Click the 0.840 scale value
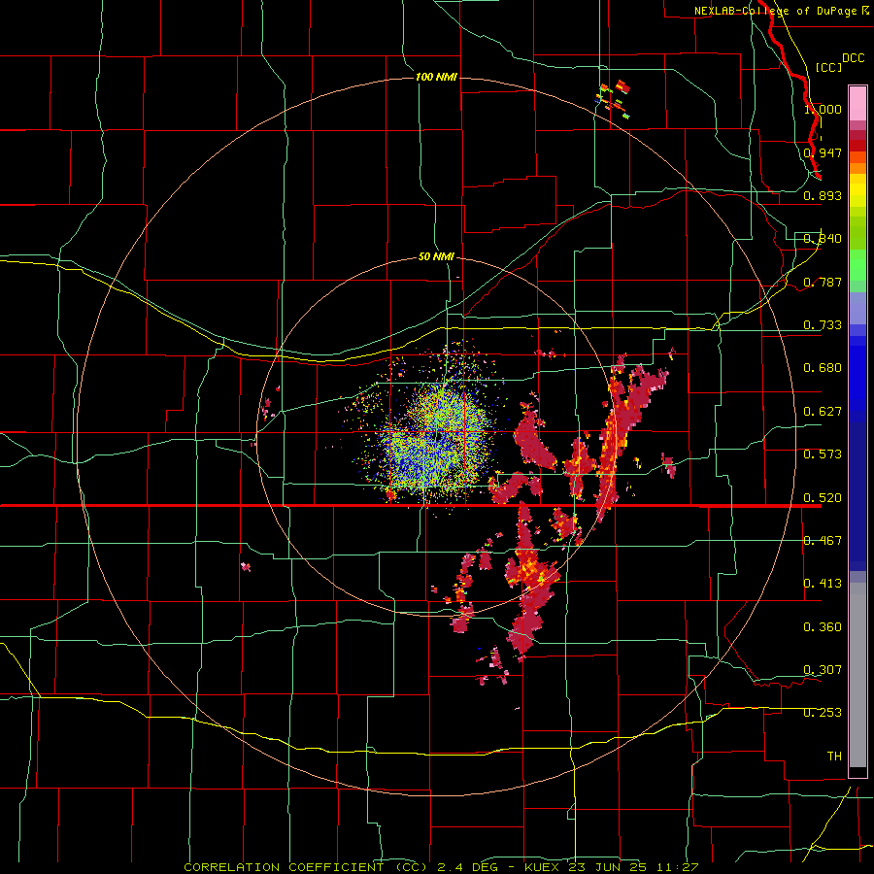Screen dimensions: 874x874 tap(823, 239)
